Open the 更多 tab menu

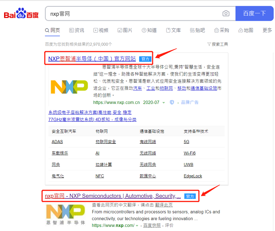(x=267, y=30)
